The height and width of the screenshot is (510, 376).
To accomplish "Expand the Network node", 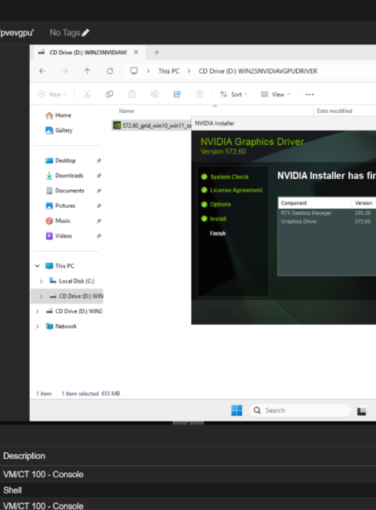I will [38, 326].
